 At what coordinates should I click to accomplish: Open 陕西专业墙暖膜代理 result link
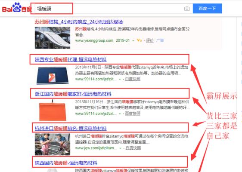(x=71, y=59)
